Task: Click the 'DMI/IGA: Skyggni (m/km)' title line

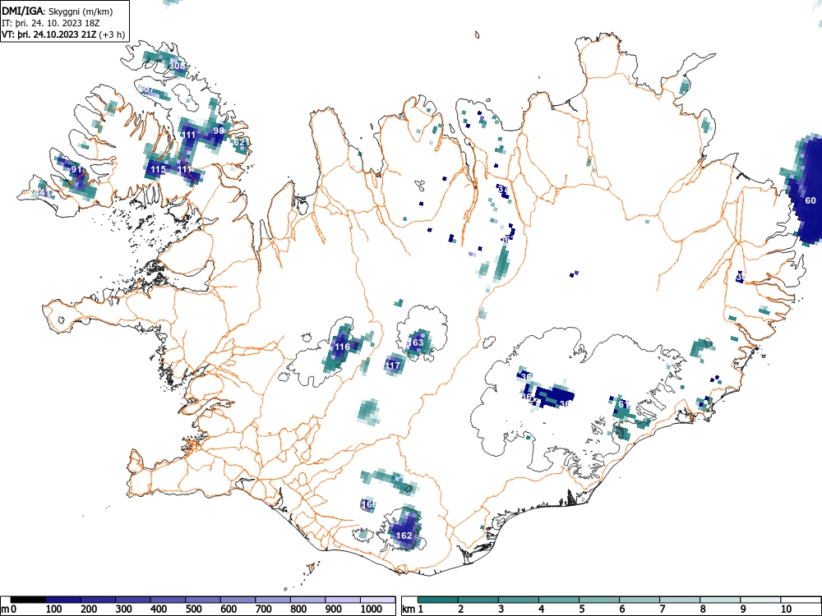Action: 58,11
